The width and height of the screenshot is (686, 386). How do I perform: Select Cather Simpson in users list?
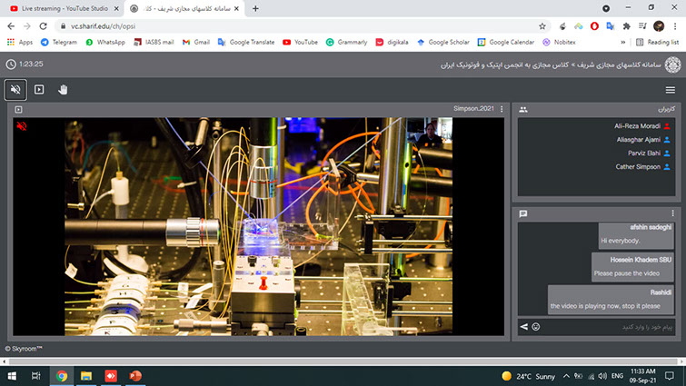639,167
